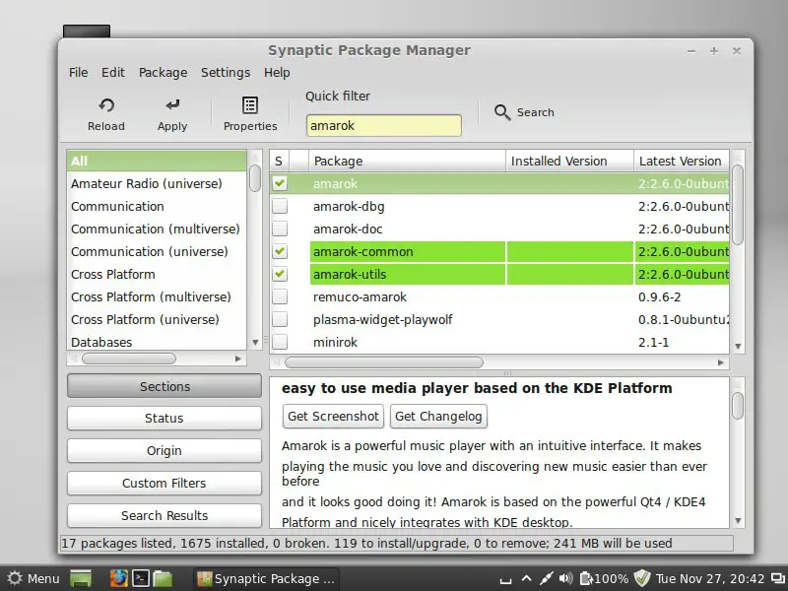The image size is (788, 591).
Task: Select the remuco-amarok package name
Action: (360, 297)
